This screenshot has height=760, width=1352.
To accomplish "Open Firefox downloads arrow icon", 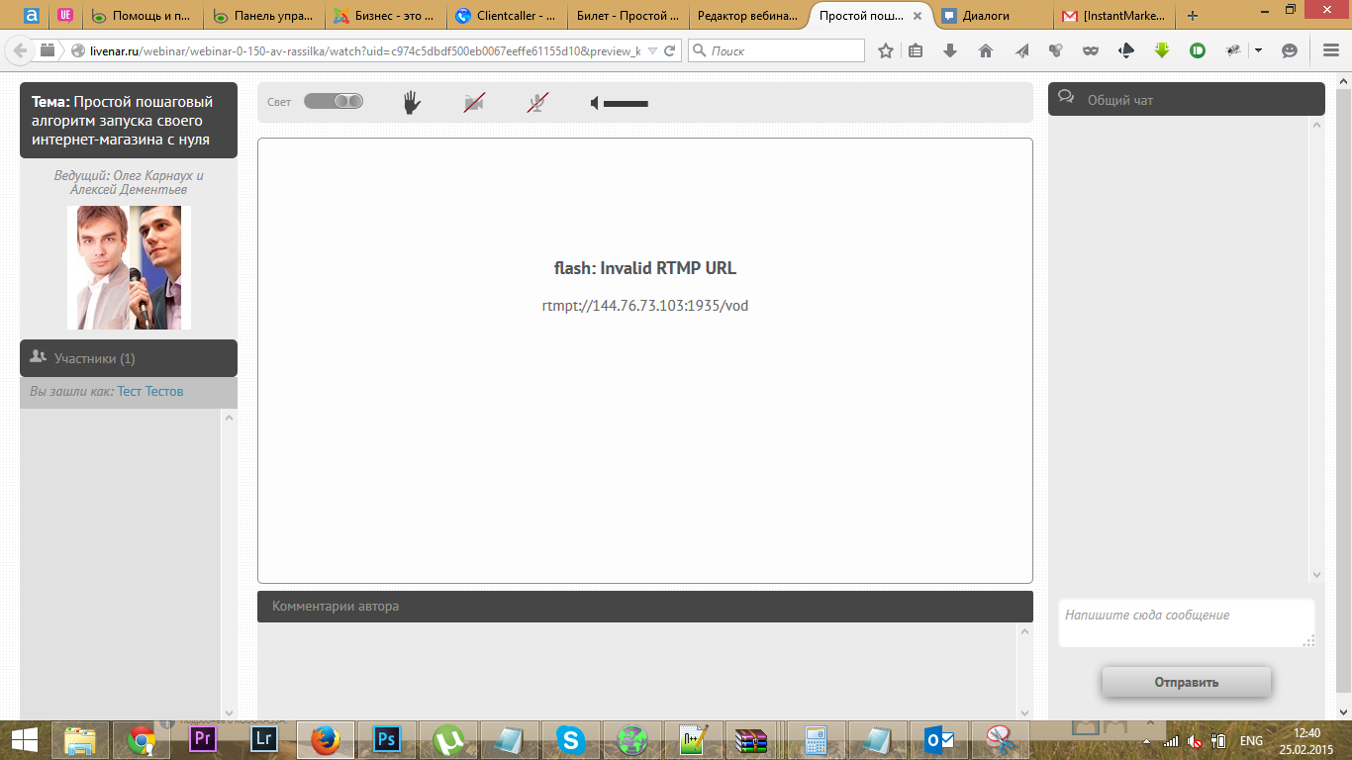I will 950,50.
